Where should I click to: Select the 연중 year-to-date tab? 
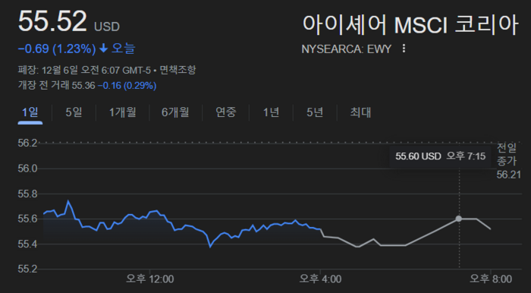coord(226,112)
